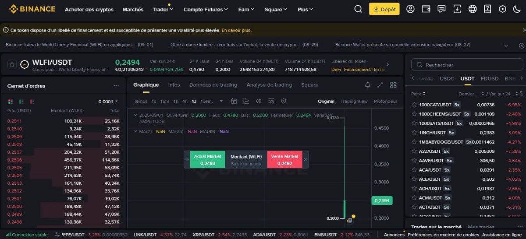The image size is (526, 239).
Task: Change candlestick chart style icon
Action: (259, 101)
